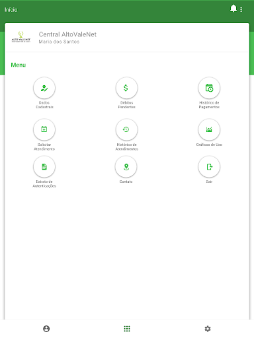Tap Solicitar Atendimento icon
254x338 pixels.
pyautogui.click(x=44, y=129)
